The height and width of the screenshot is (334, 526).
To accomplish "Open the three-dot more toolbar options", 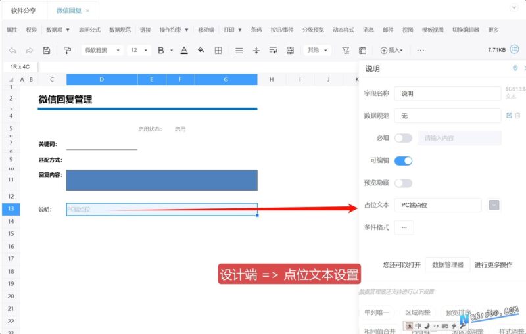I will (420, 51).
